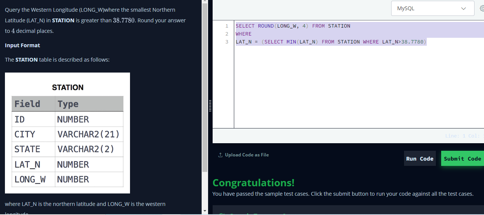The image size is (484, 215).
Task: Click the Run Code button
Action: point(420,159)
